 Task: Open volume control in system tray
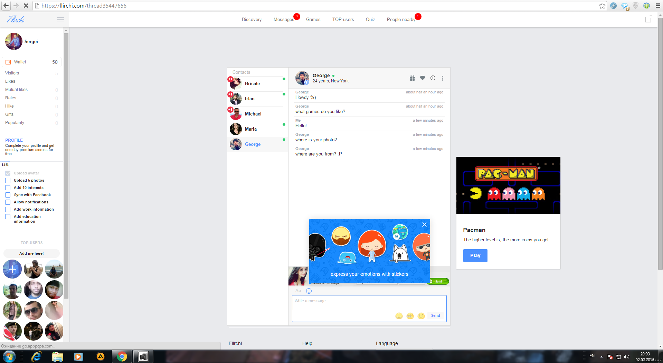pyautogui.click(x=627, y=357)
